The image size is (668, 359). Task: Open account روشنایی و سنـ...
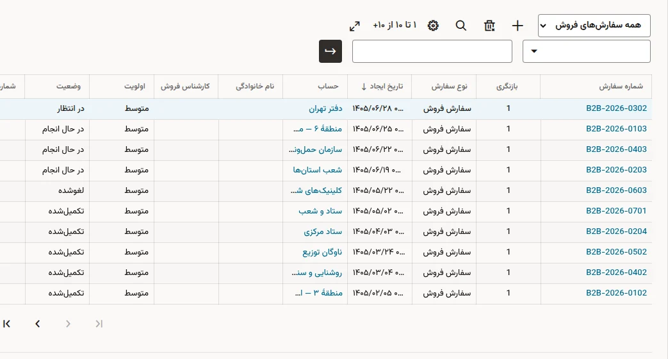[x=317, y=272]
